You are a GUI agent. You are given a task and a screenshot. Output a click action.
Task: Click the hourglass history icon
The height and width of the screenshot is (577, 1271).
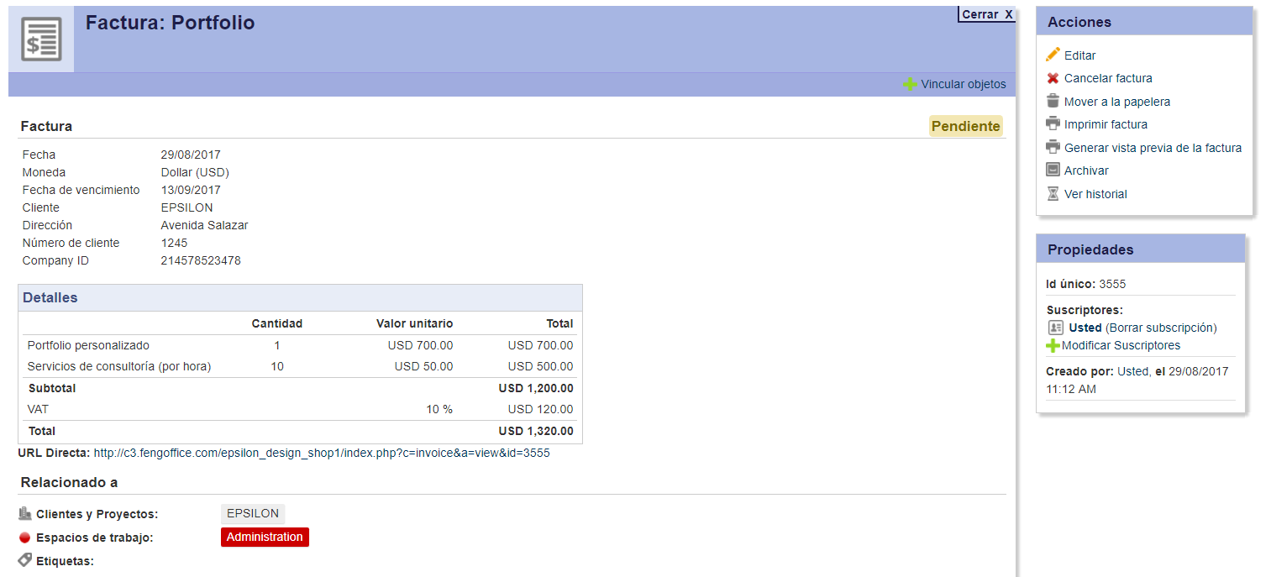tap(1053, 193)
